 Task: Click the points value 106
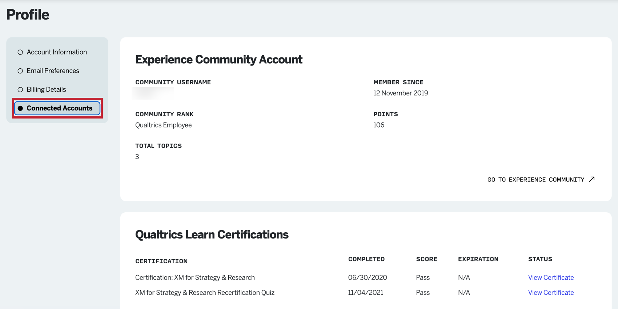pos(379,125)
